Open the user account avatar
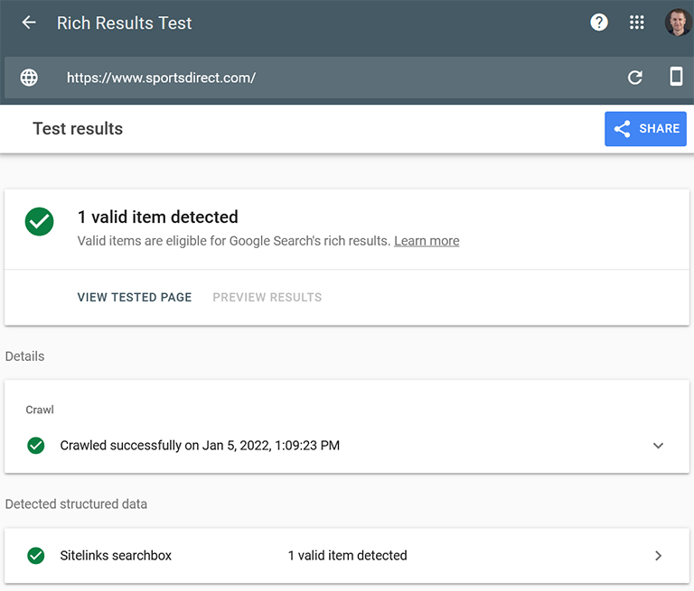Screen dimensions: 694x591 tap(678, 22)
